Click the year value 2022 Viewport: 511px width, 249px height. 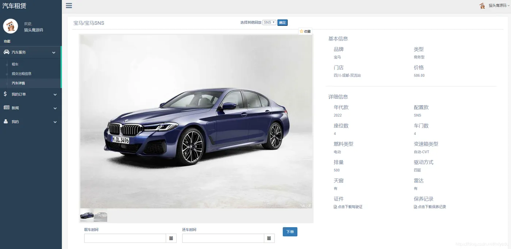pos(338,115)
